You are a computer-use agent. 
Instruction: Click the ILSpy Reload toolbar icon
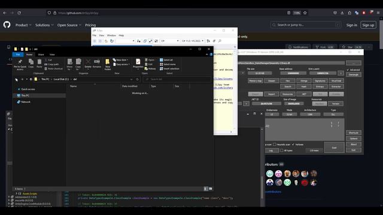coord(112,41)
